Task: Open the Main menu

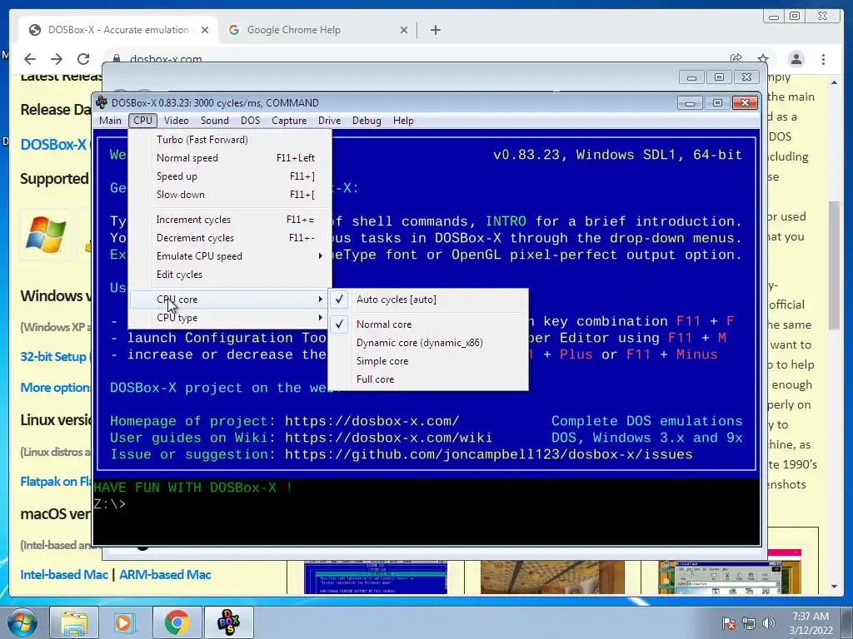Action: point(111,121)
